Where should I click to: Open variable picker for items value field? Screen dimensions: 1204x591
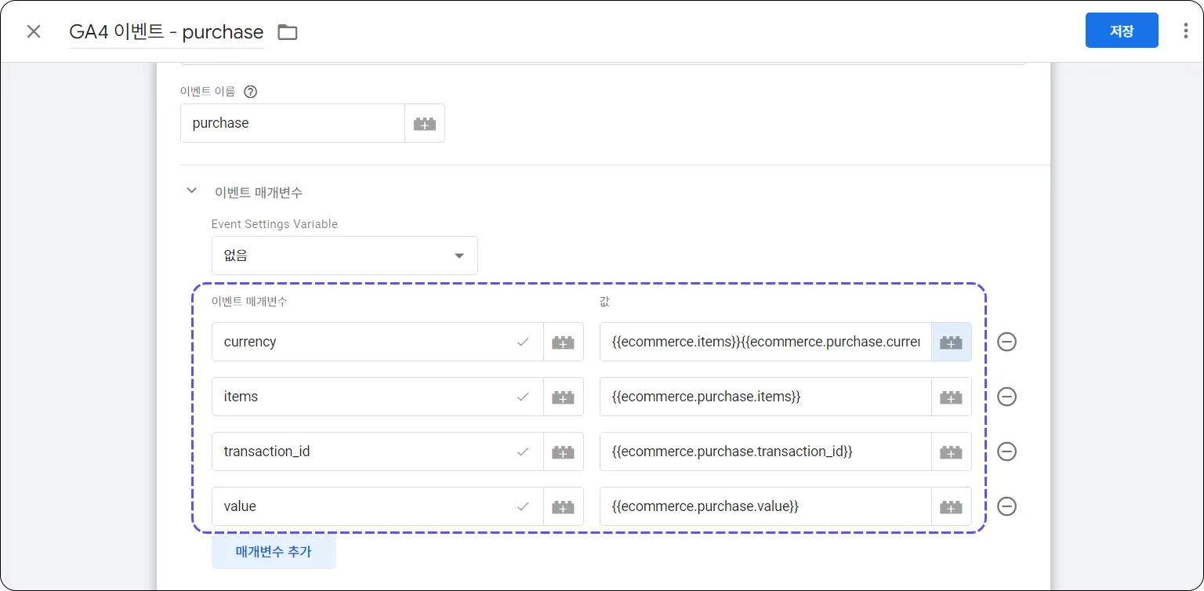tap(951, 397)
